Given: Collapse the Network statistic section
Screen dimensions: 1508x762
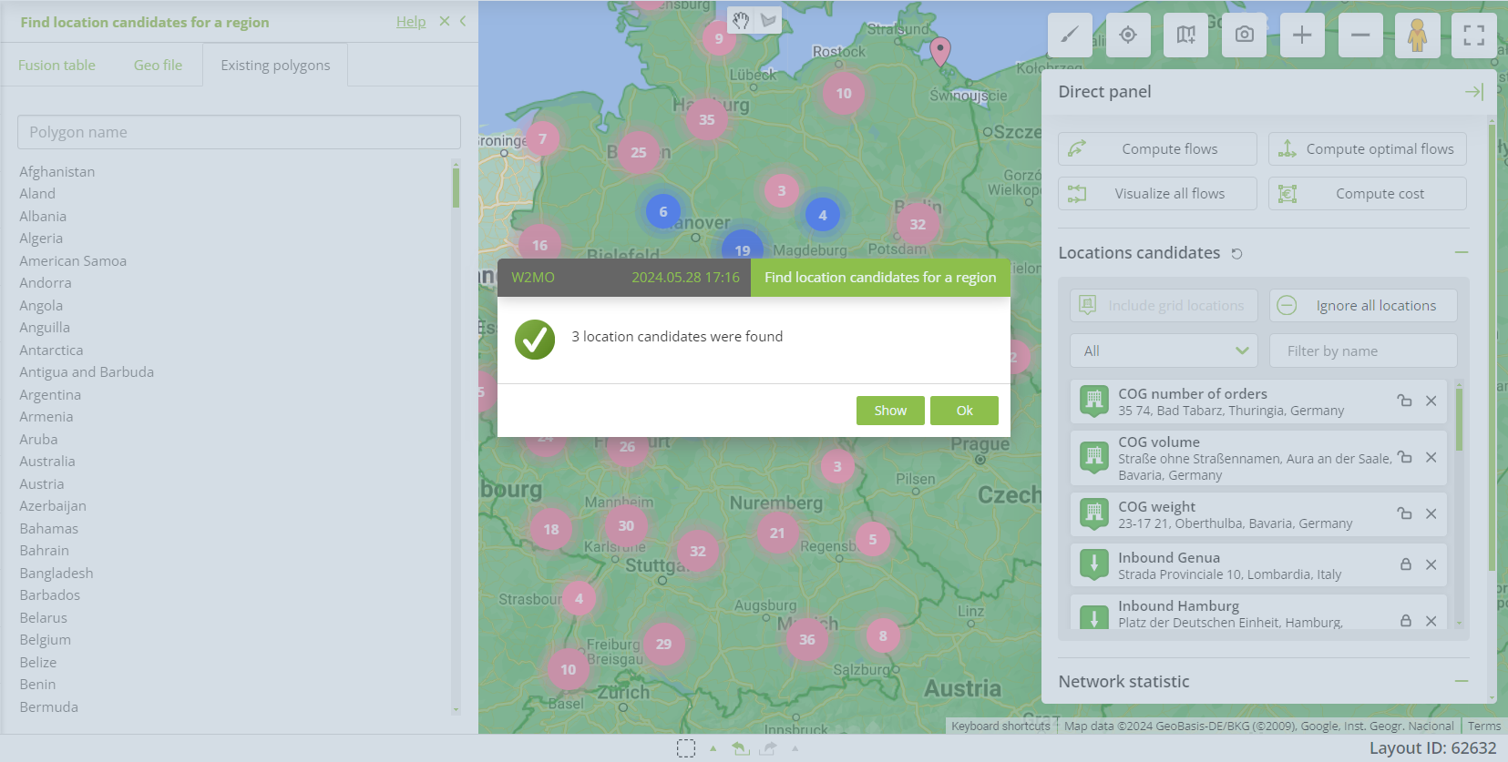Looking at the screenshot, I should coord(1462,681).
